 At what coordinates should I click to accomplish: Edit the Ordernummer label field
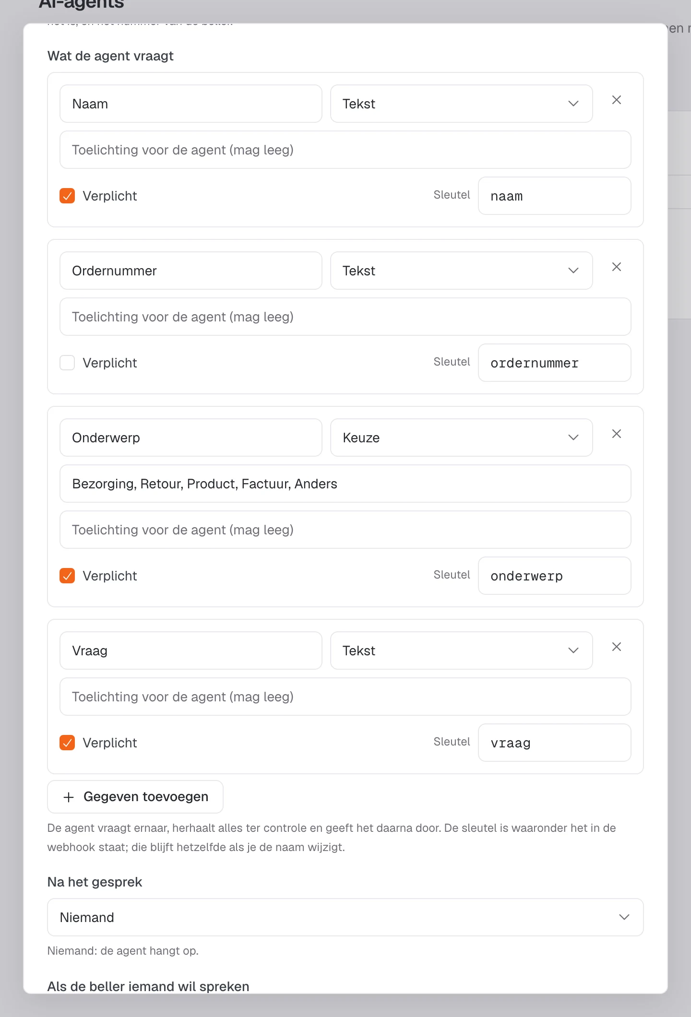[x=191, y=271]
